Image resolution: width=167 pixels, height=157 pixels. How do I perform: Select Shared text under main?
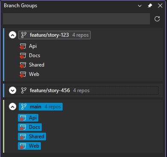click(37, 137)
